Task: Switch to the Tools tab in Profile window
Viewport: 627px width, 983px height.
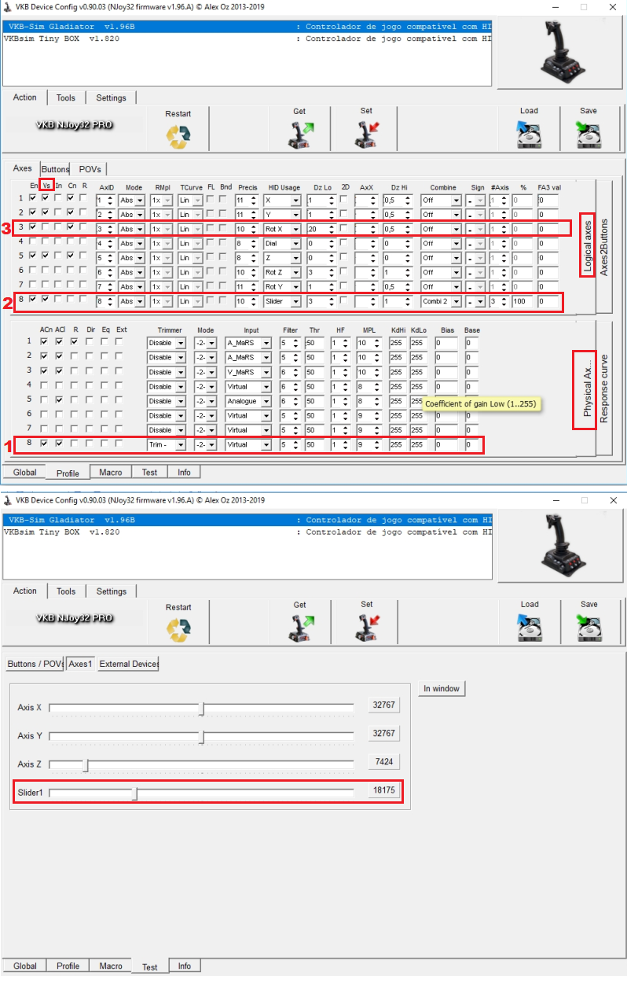Action: coord(66,98)
